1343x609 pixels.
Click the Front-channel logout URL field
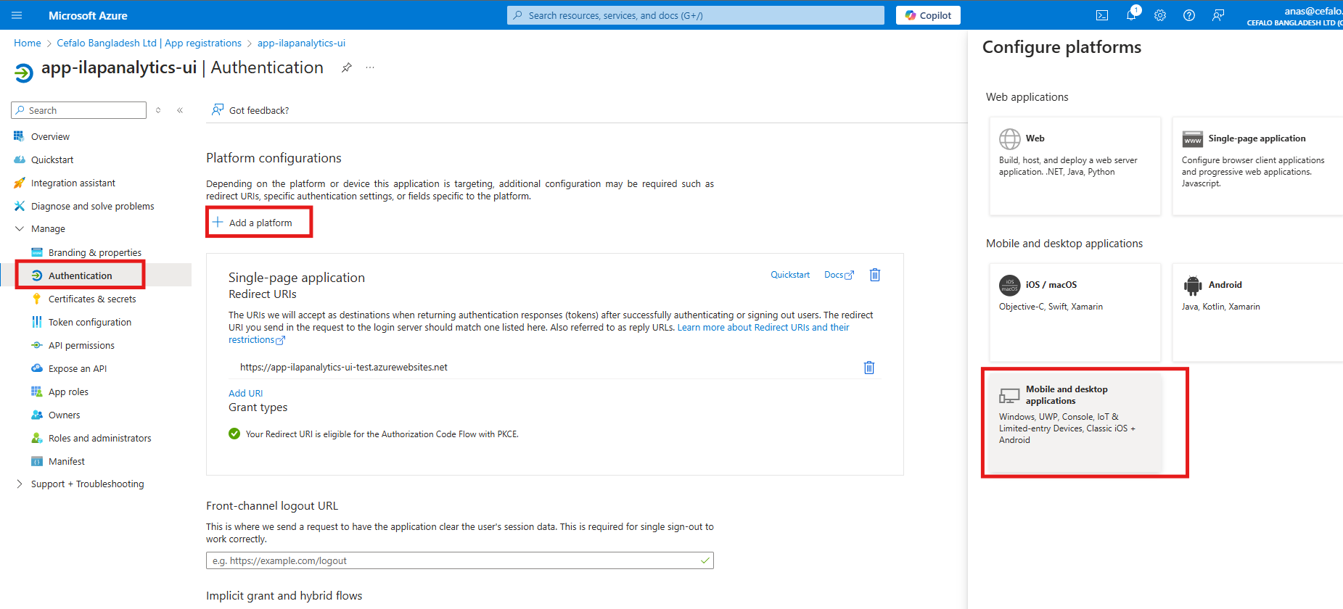coord(459,560)
